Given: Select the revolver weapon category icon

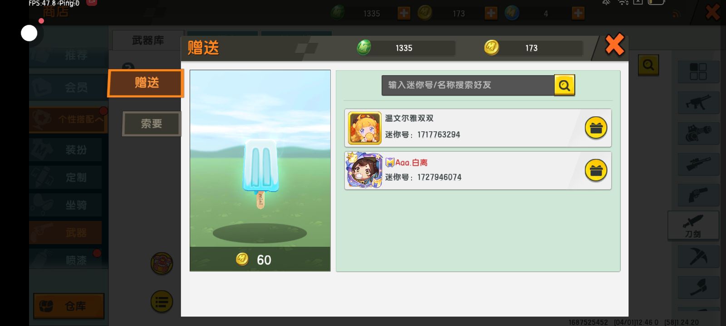Looking at the screenshot, I should point(698,195).
